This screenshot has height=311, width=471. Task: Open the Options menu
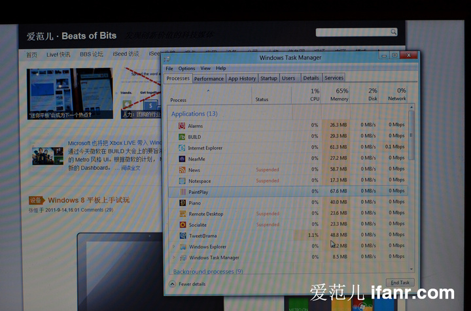[x=186, y=69]
